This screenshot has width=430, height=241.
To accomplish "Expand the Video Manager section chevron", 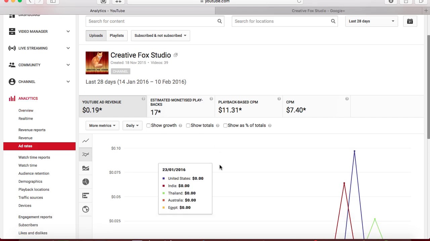I will (x=68, y=31).
